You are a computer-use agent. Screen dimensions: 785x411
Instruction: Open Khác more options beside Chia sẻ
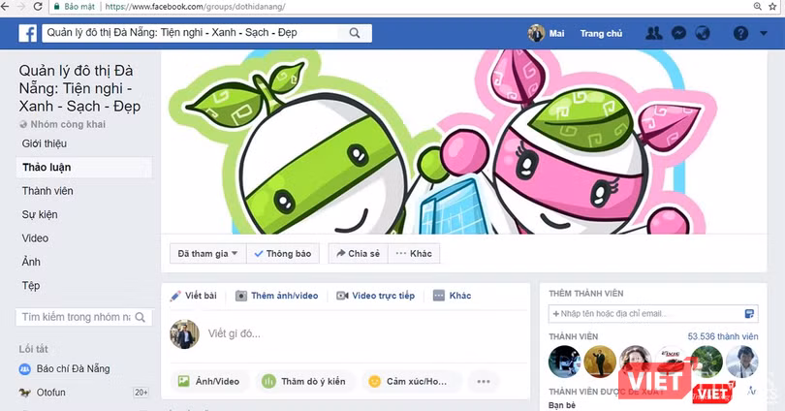(414, 253)
